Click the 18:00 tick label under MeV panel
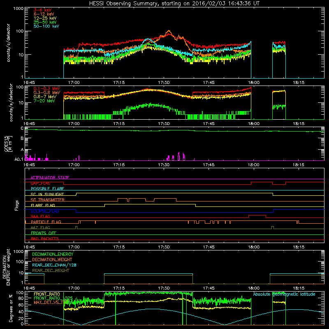Image resolution: width=329 pixels, height=329 pixels. 254,124
